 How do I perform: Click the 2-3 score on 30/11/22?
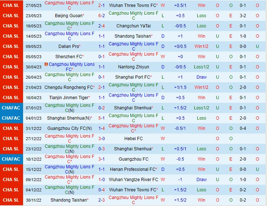point(101,200)
